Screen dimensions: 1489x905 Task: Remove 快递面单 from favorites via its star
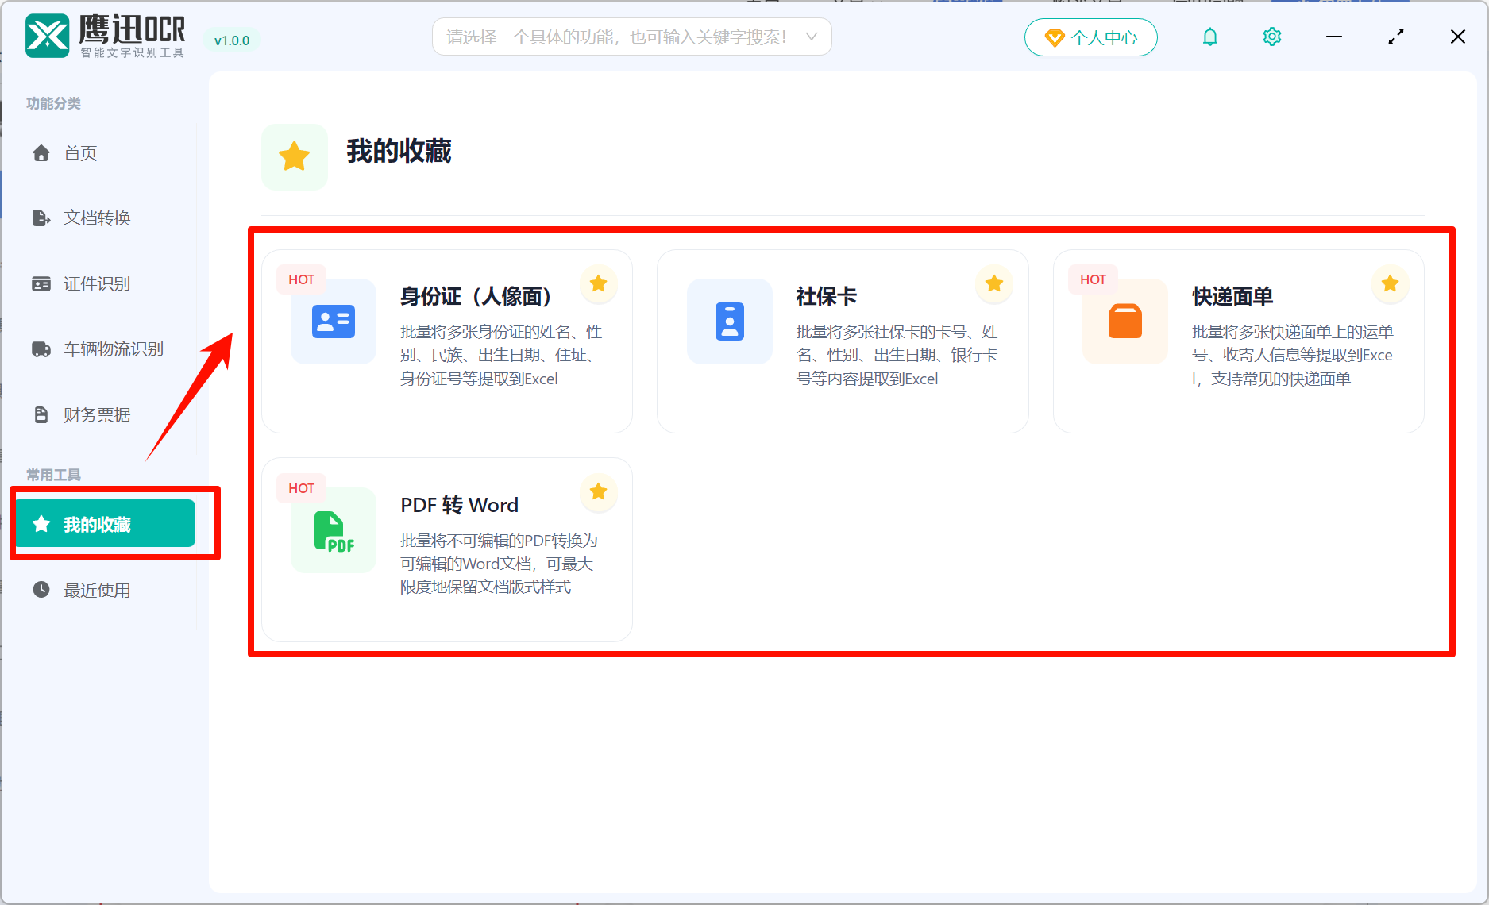1389,283
